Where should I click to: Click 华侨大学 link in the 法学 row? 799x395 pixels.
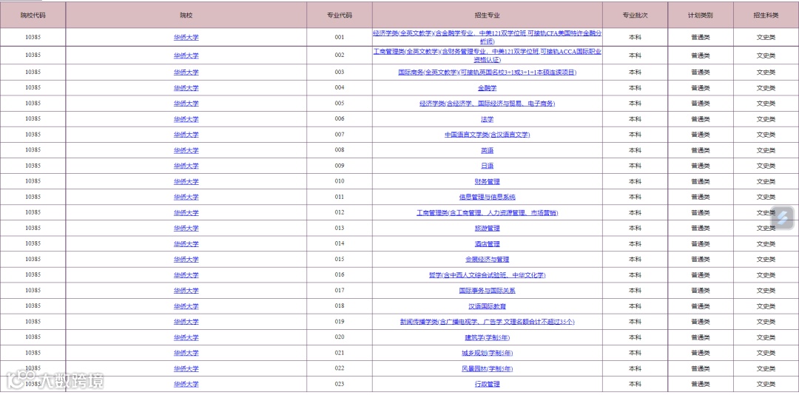pyautogui.click(x=186, y=119)
